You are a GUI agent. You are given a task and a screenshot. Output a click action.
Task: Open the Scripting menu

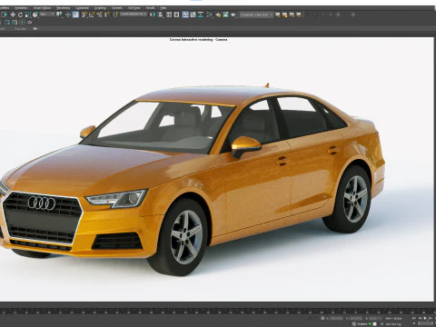point(100,8)
